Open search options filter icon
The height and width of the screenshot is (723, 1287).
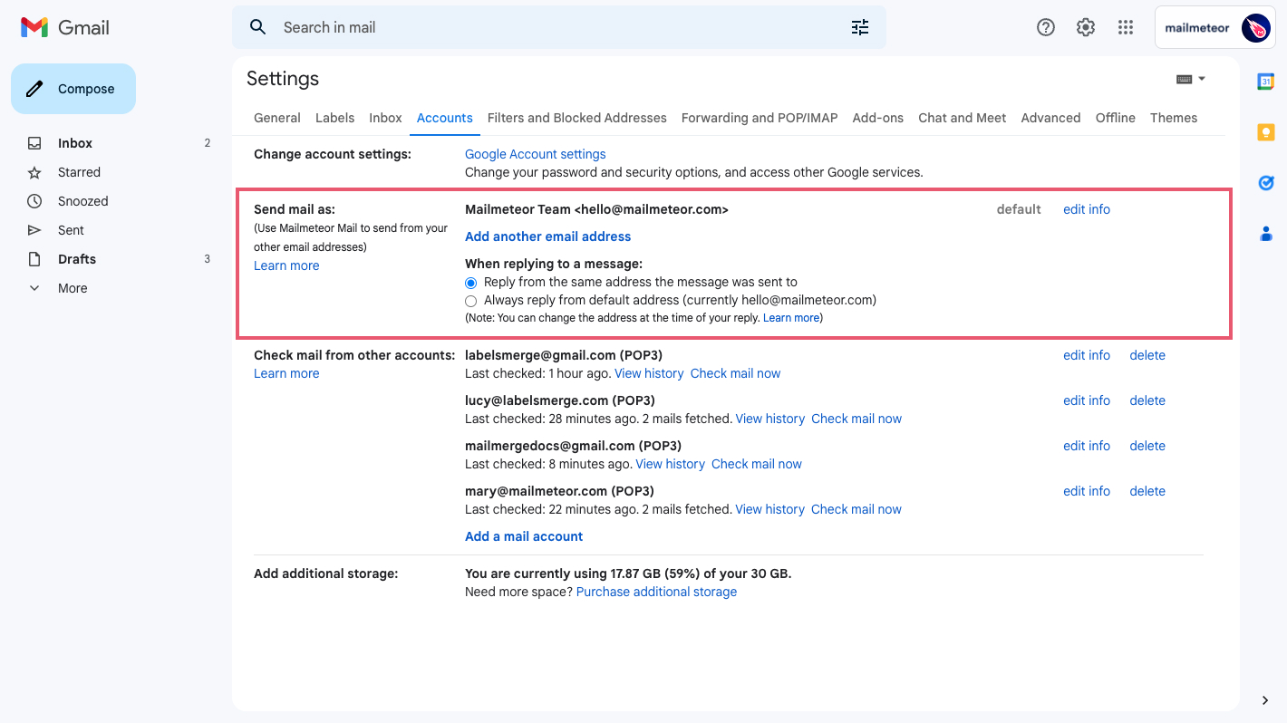pyautogui.click(x=859, y=27)
